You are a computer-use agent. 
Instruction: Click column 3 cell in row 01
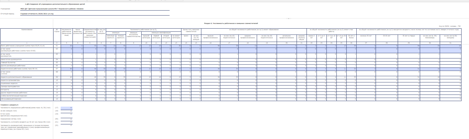click(x=67, y=46)
